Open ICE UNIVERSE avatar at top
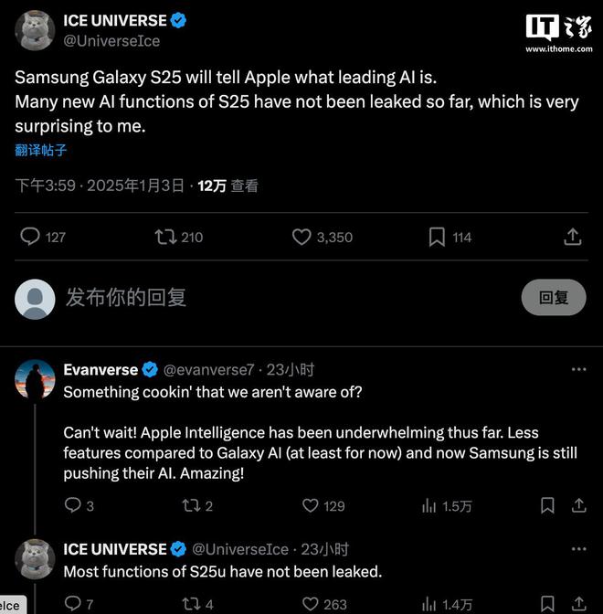 click(35, 30)
